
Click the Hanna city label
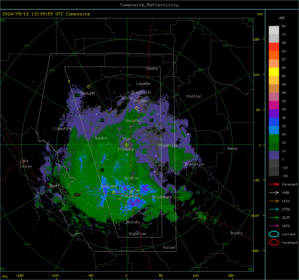(232, 148)
